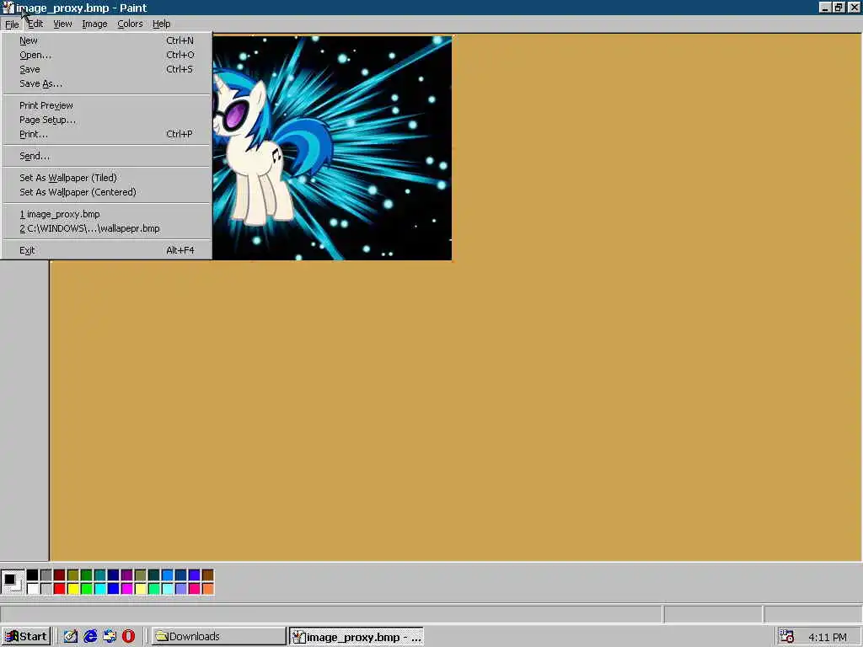This screenshot has height=647, width=863.
Task: Pick the lime green color swatch
Action: (87, 589)
